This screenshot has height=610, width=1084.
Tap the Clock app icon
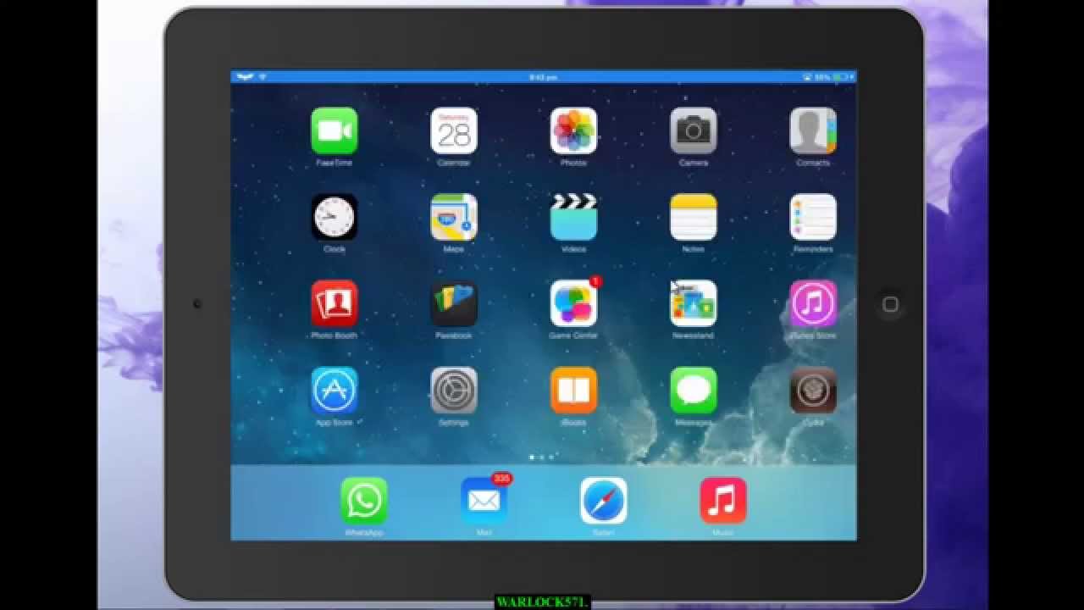[x=335, y=217]
